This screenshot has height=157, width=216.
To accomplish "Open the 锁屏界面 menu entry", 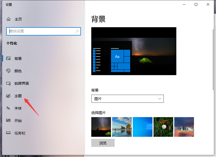I will (x=22, y=83).
